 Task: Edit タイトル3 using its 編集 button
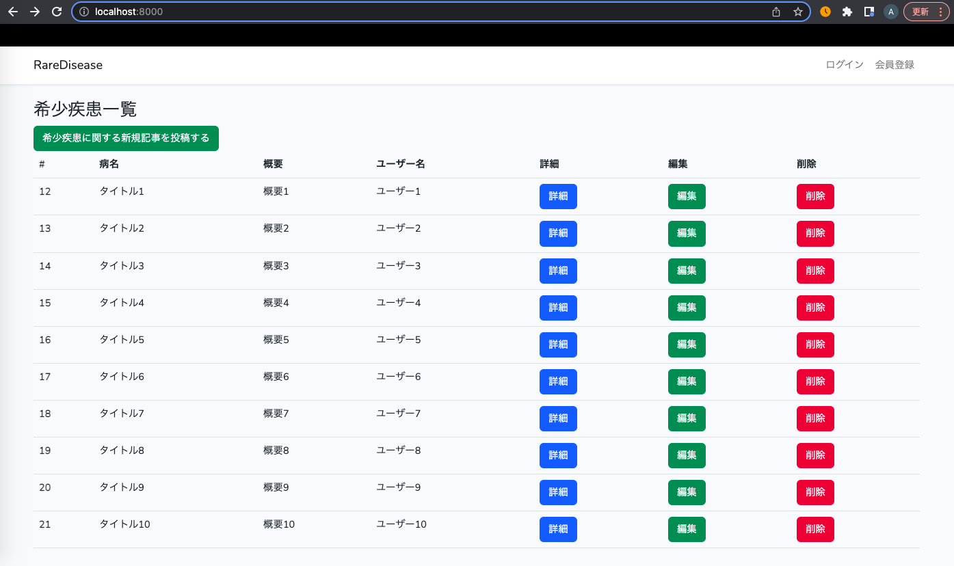[x=687, y=271]
